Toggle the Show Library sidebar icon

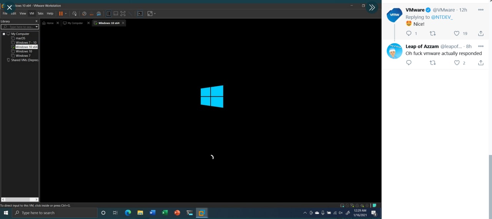click(x=109, y=13)
